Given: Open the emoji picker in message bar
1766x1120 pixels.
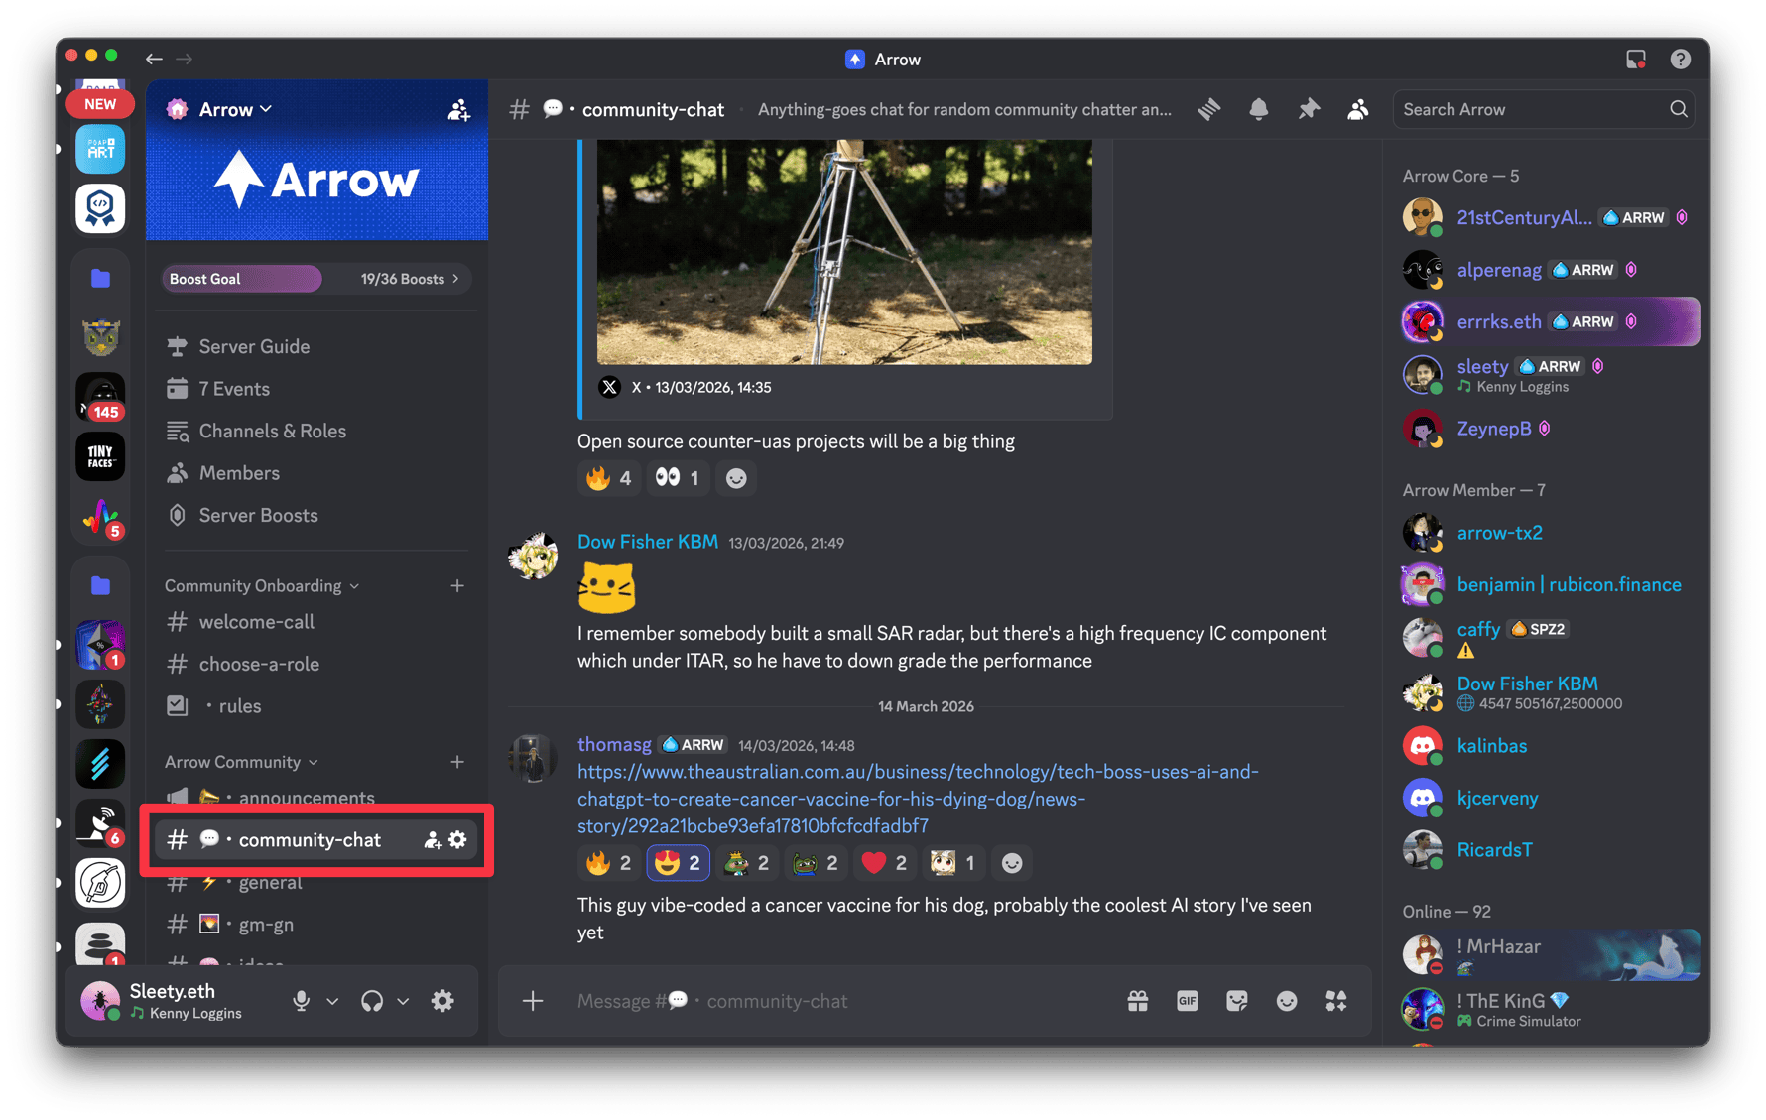Looking at the screenshot, I should coord(1287,1001).
